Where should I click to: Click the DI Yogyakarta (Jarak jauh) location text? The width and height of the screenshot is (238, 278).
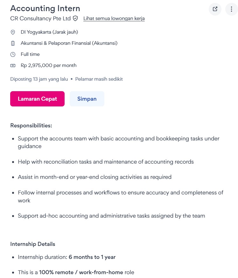[49, 32]
